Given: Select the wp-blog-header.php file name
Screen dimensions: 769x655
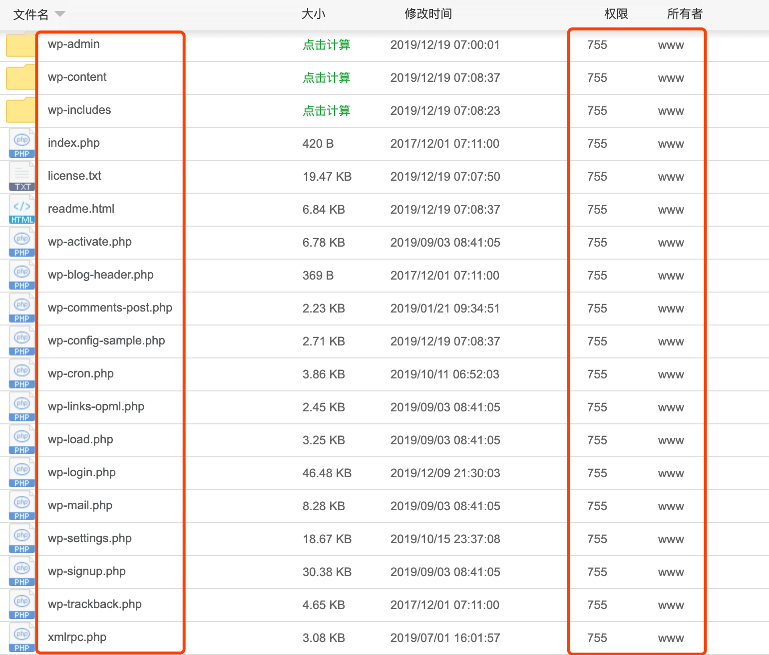Looking at the screenshot, I should click(x=101, y=275).
